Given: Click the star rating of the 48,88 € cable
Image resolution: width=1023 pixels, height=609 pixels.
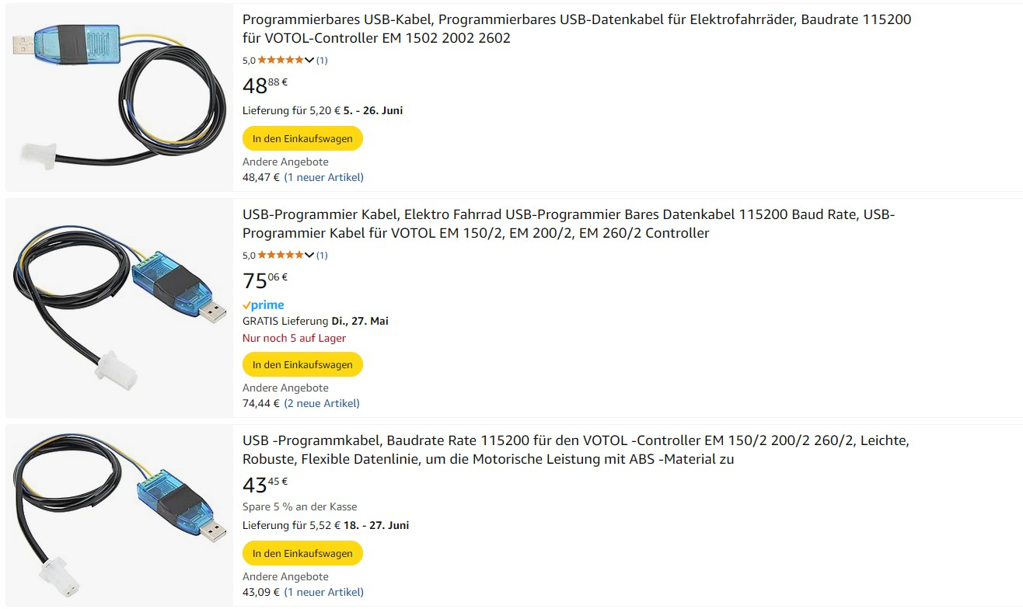Looking at the screenshot, I should pyautogui.click(x=281, y=60).
